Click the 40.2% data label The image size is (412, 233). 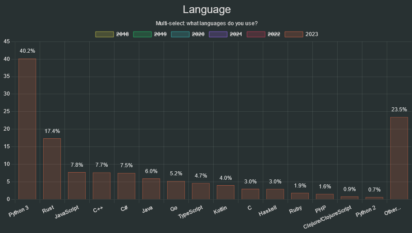27,51
